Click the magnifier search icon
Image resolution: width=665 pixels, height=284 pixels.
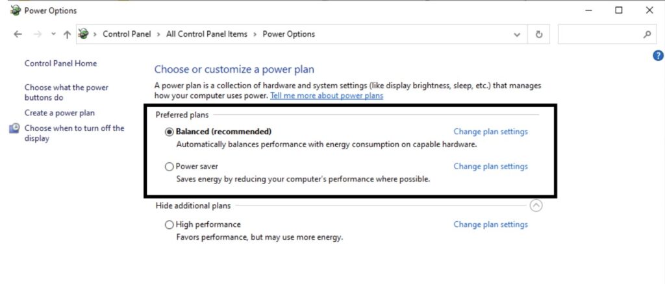[x=647, y=34]
